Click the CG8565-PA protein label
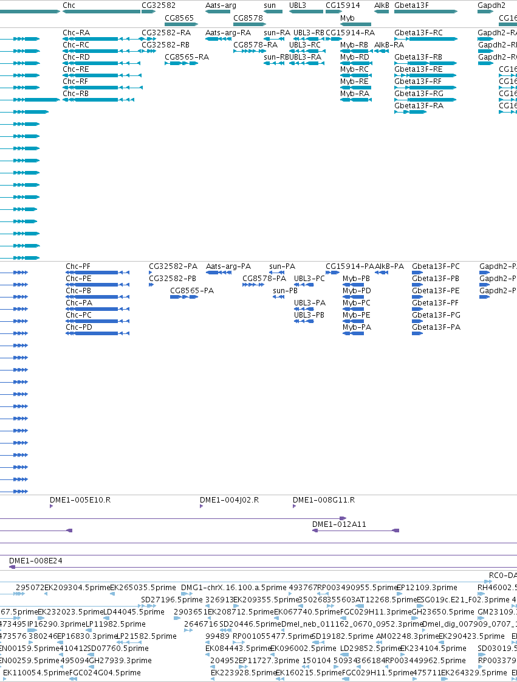517x682 pixels. tap(192, 291)
